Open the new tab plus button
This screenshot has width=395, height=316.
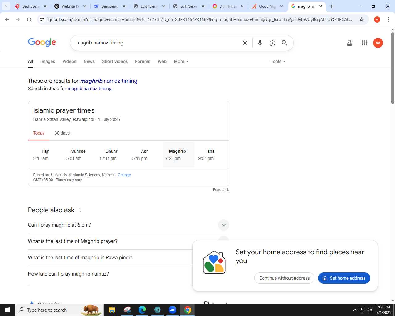pos(332,6)
